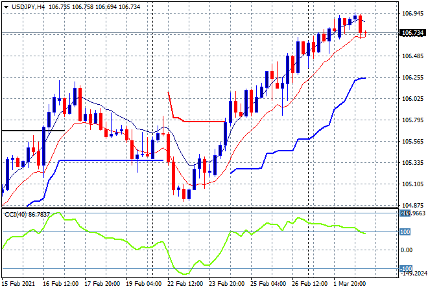Click the 19 Feb 04:00 time label
The height and width of the screenshot is (291, 428).
(x=143, y=284)
